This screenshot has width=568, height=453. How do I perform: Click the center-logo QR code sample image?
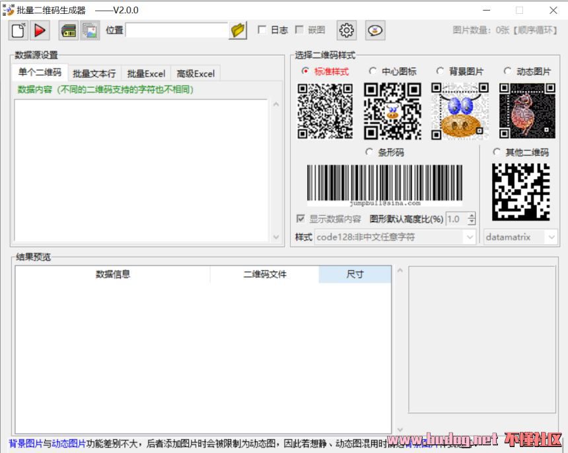pos(392,111)
